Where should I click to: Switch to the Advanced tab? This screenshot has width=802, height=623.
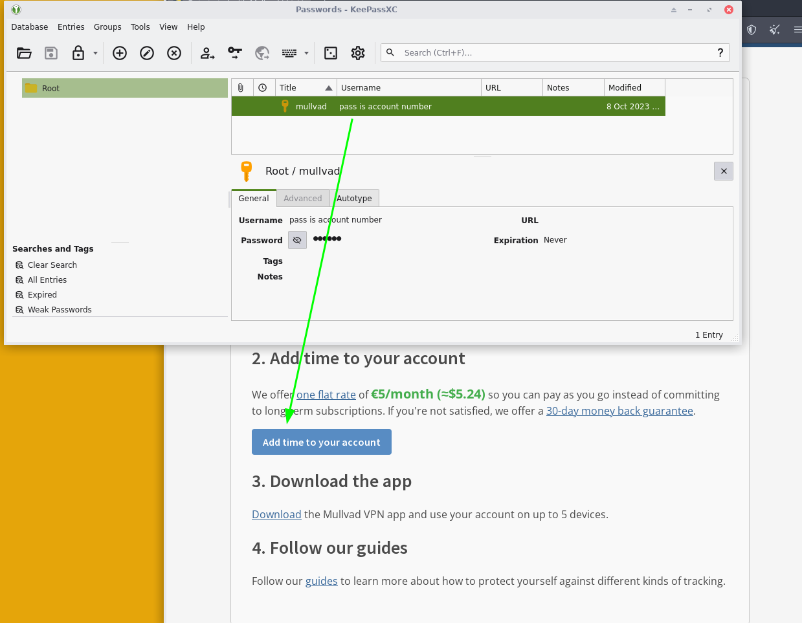303,199
